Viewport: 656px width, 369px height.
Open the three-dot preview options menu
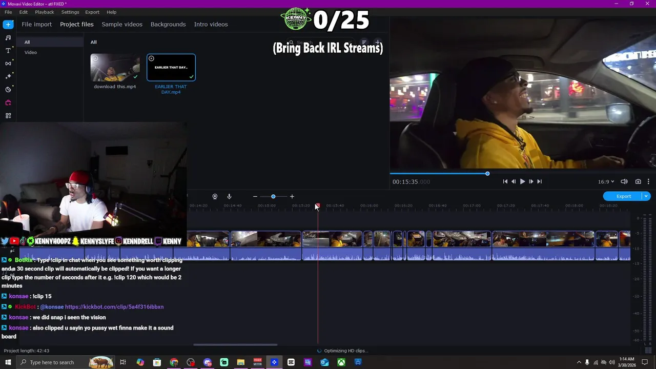pos(648,181)
